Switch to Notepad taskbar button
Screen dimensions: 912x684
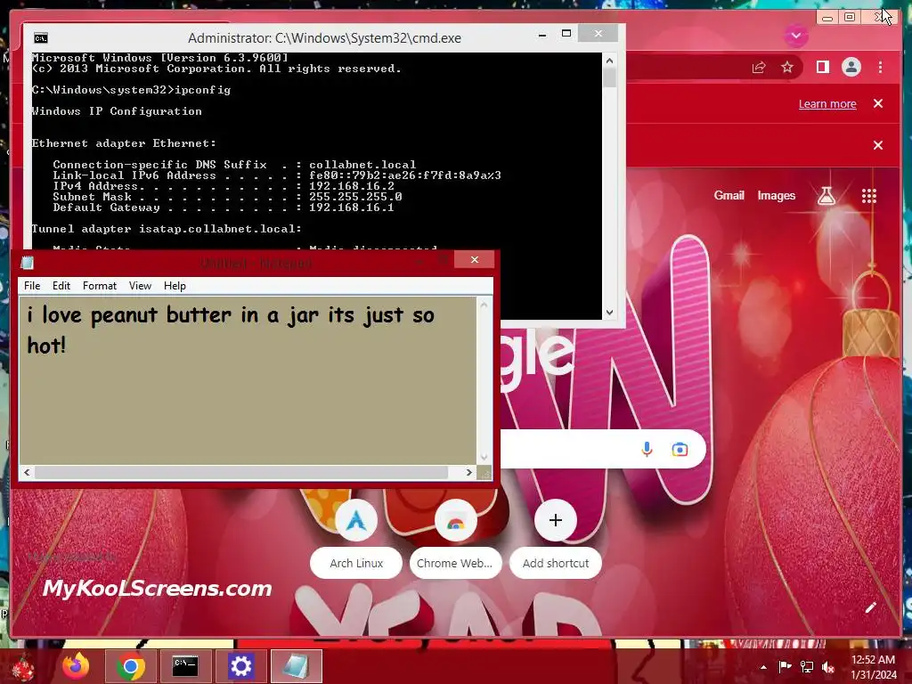[296, 666]
